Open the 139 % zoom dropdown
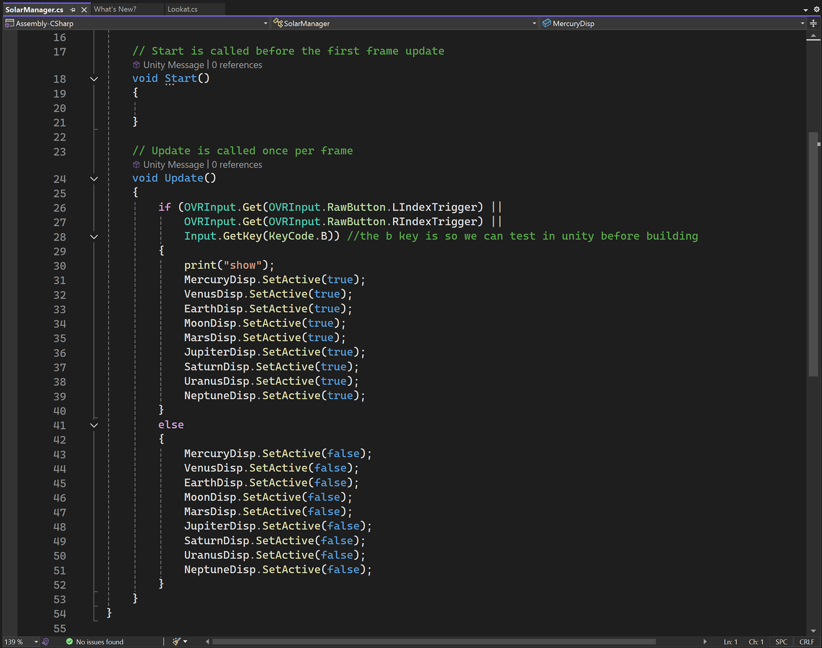 click(36, 642)
